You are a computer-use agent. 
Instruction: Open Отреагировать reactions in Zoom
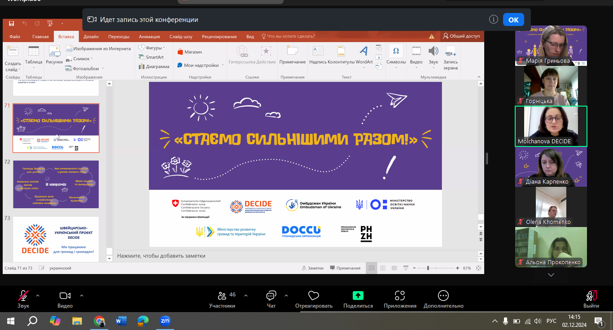click(314, 299)
